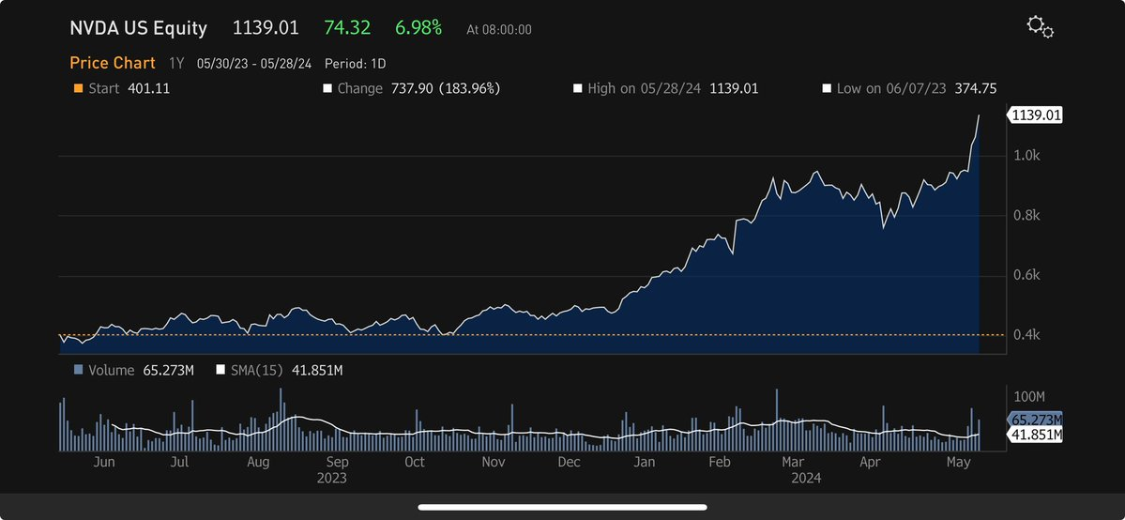Click the 2024 year label
The image size is (1125, 520).
[806, 479]
